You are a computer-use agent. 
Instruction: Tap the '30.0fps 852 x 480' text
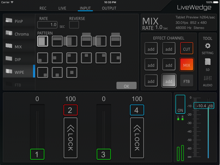tap(191, 22)
